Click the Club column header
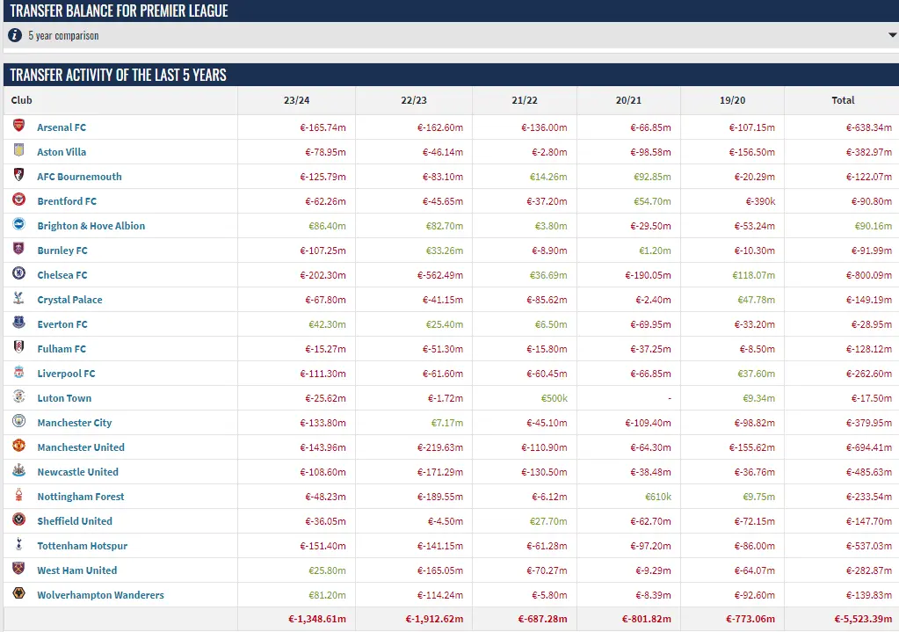This screenshot has width=899, height=632. [22, 100]
